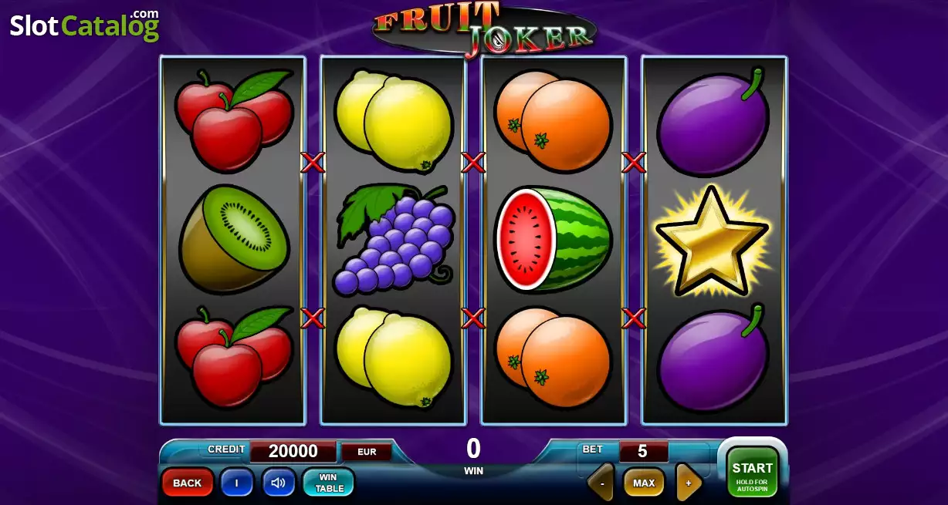Click the bet amount field showing 5
The image size is (948, 505).
[642, 451]
